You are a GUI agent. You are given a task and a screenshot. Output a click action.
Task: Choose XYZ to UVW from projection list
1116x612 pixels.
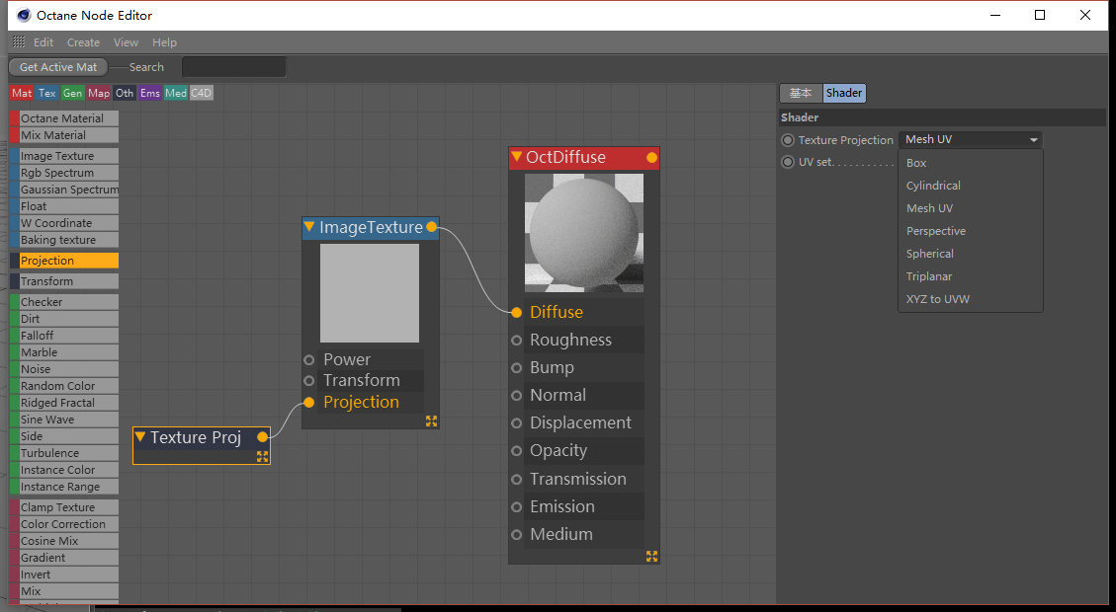tap(971, 299)
